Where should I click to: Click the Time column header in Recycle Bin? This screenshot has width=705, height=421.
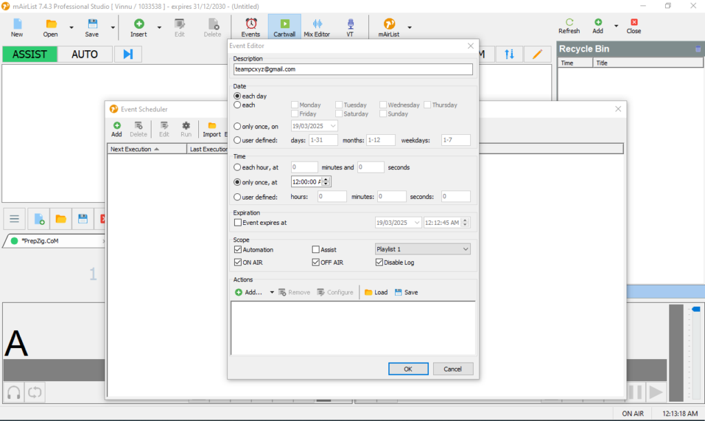576,63
